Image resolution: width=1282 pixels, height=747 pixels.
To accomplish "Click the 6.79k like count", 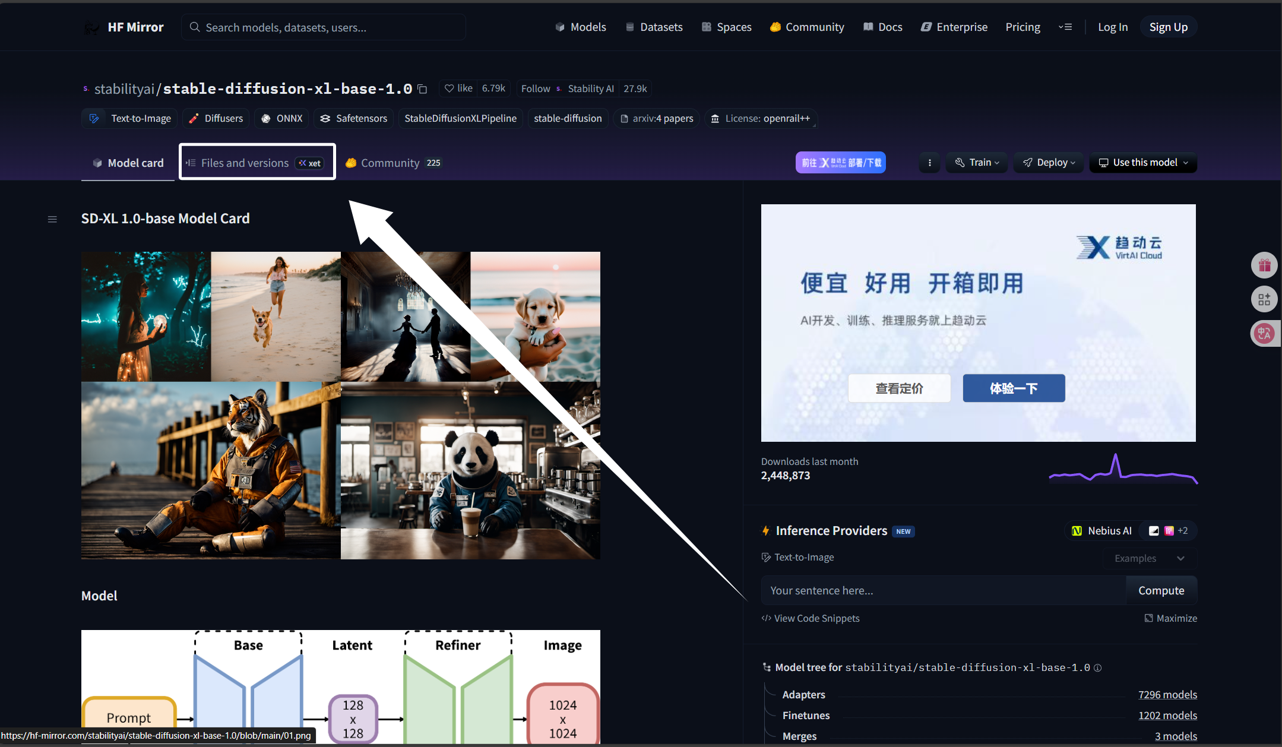I will 493,88.
